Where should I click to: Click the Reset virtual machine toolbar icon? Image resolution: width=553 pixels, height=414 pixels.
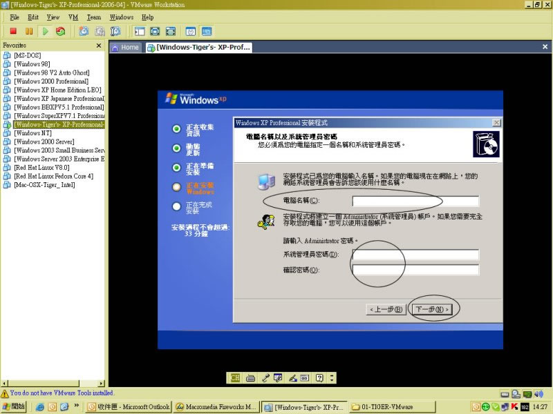[61, 31]
